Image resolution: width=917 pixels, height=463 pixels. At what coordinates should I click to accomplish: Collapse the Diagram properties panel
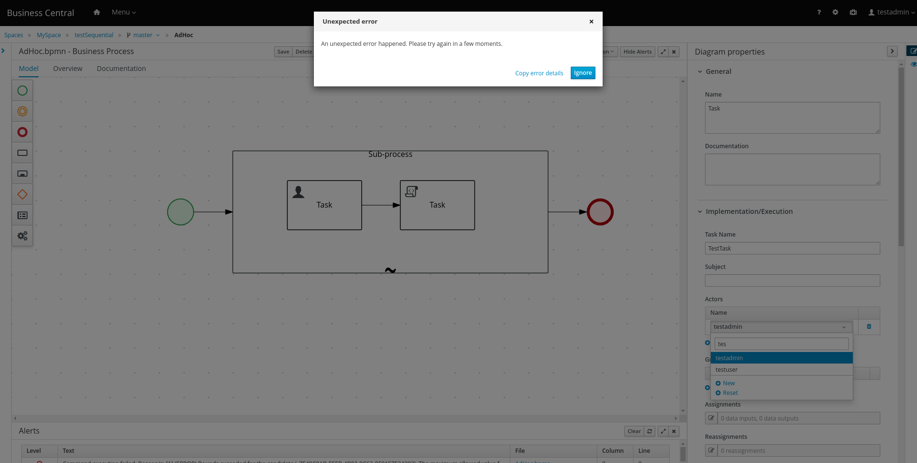pos(892,51)
